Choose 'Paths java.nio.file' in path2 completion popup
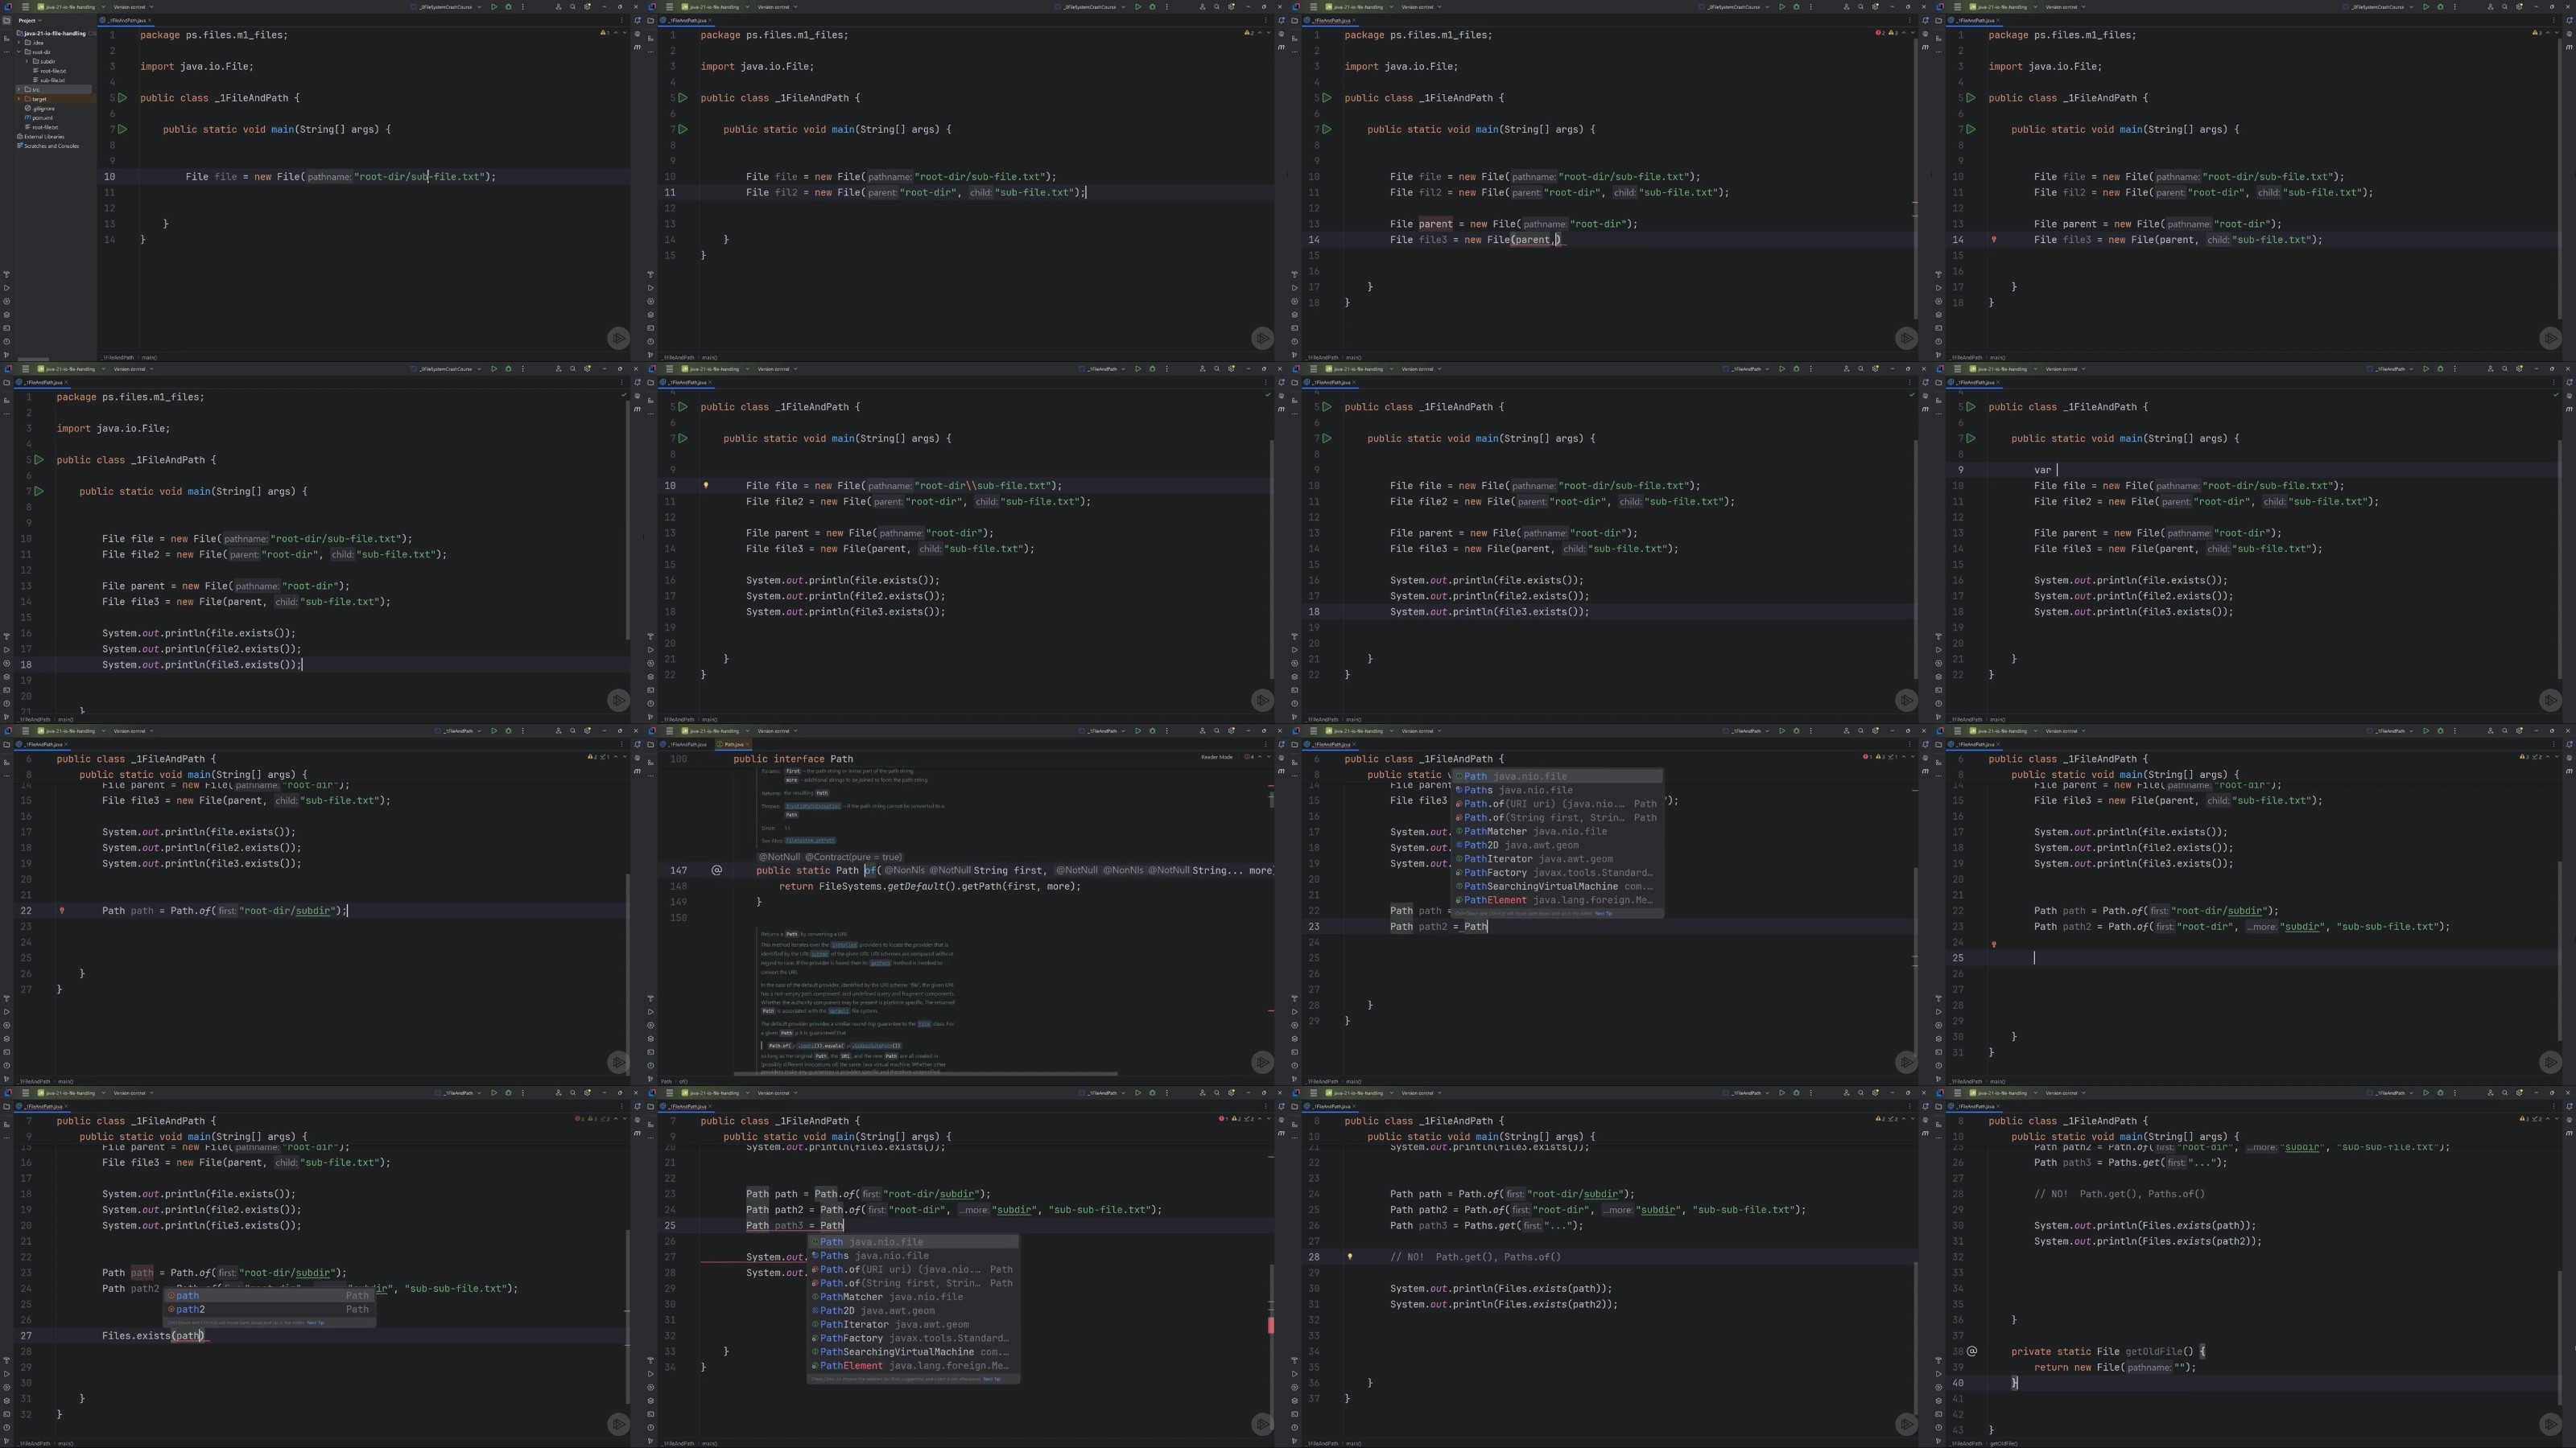Screen dimensions: 2576x1448 (x=1557, y=791)
